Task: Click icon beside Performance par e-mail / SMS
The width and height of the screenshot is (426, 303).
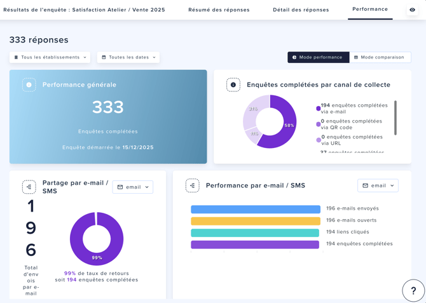Action: pos(193,185)
